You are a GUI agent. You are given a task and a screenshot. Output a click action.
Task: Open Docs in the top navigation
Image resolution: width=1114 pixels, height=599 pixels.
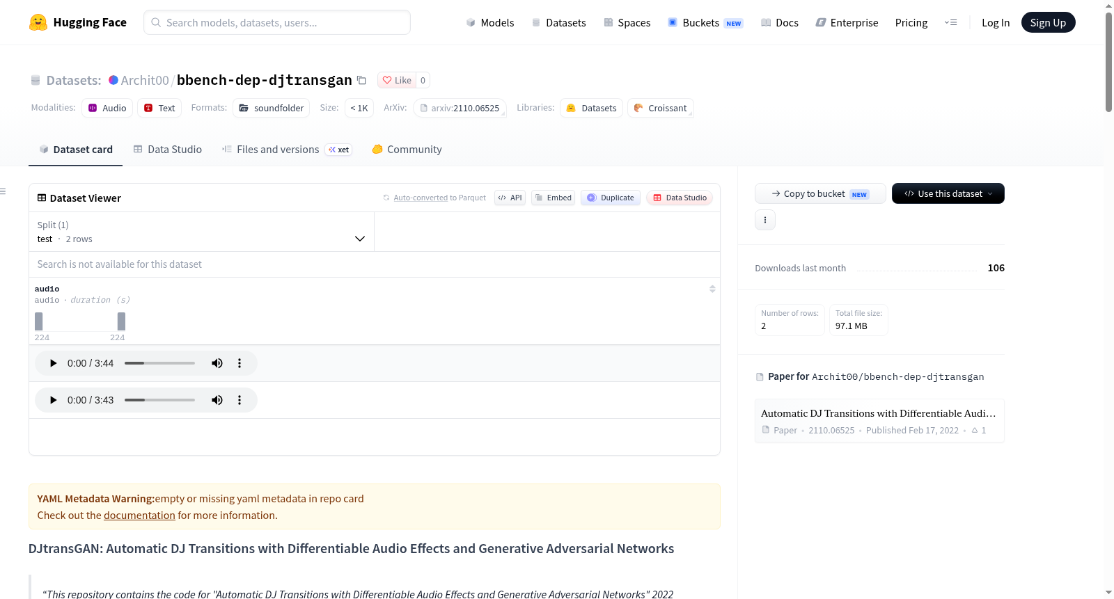pos(780,22)
